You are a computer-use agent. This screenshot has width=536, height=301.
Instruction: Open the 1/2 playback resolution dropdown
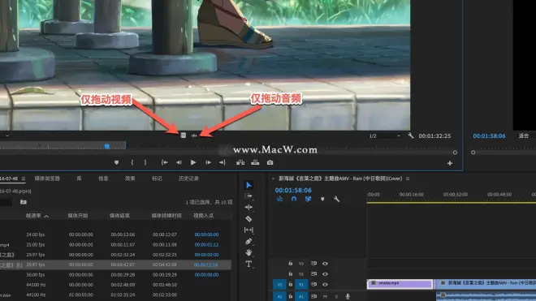pos(385,136)
